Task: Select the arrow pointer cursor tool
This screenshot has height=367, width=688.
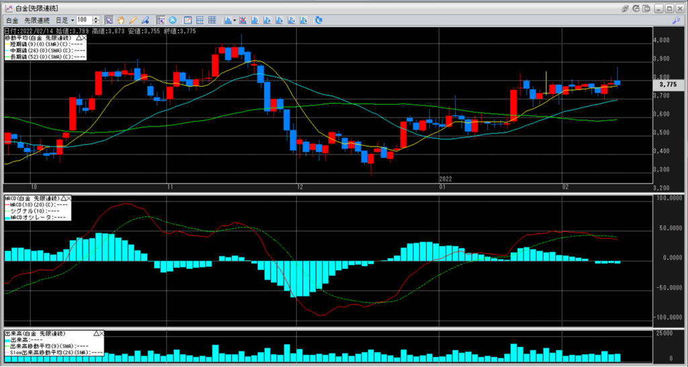Action: (x=109, y=20)
